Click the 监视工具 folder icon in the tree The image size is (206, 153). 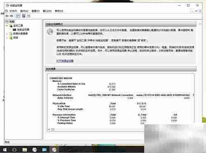tap(11, 25)
